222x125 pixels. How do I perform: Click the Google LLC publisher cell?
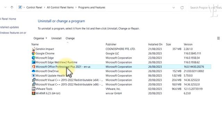(x=112, y=53)
